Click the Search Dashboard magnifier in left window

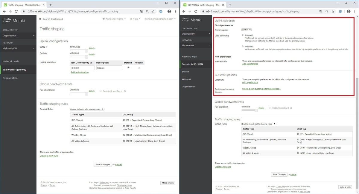coord(41,19)
